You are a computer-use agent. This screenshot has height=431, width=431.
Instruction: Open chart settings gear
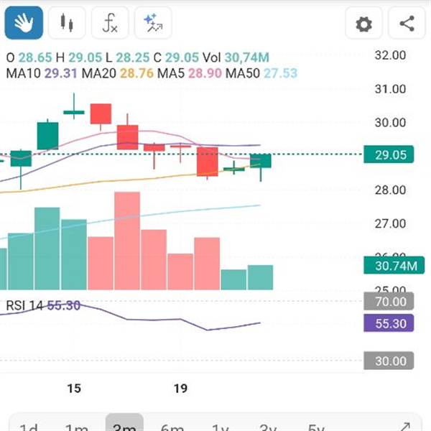364,24
